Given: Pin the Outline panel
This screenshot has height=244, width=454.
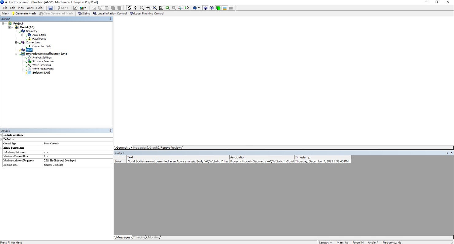Looking at the screenshot, I should tap(111, 19).
